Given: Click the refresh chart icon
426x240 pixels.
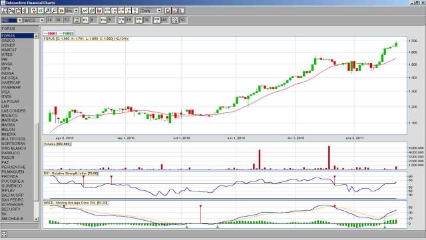Looking at the screenshot, I should click(x=34, y=11).
